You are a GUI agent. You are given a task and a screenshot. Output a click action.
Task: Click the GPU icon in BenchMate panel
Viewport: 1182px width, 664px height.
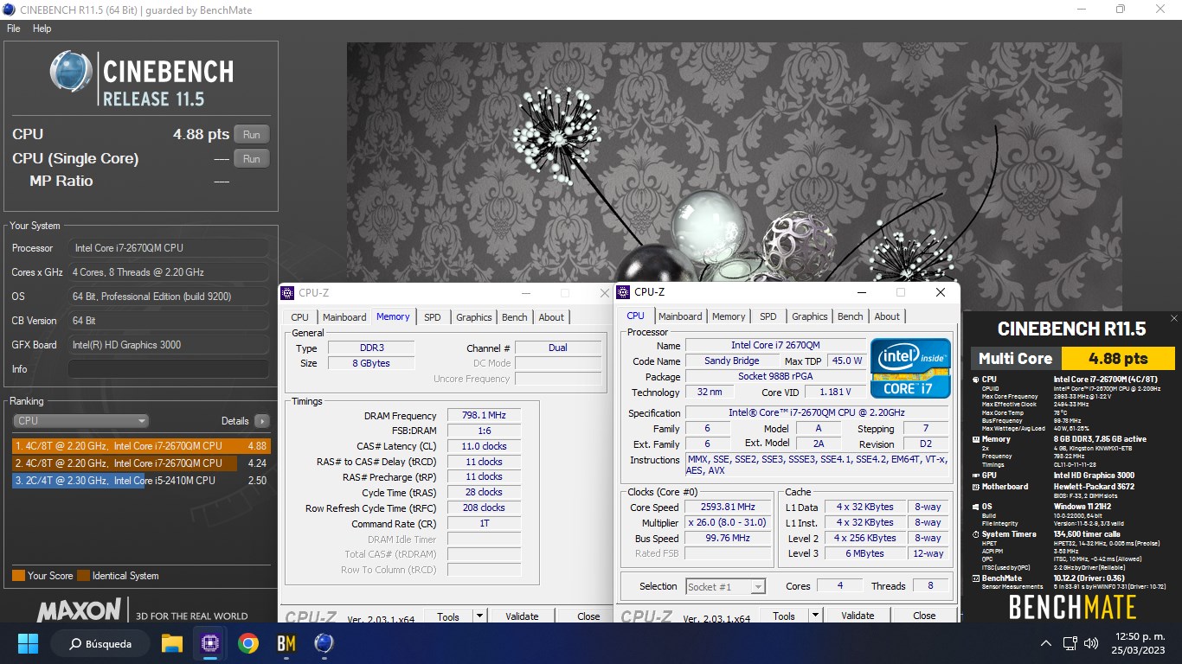pyautogui.click(x=974, y=476)
